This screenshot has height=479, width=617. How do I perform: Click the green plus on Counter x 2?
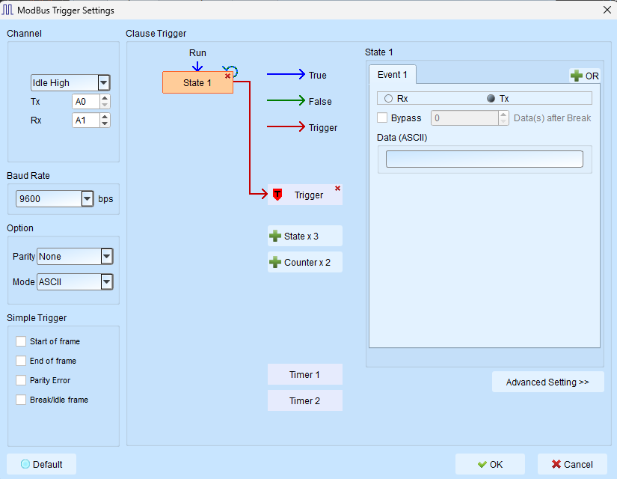pyautogui.click(x=274, y=262)
